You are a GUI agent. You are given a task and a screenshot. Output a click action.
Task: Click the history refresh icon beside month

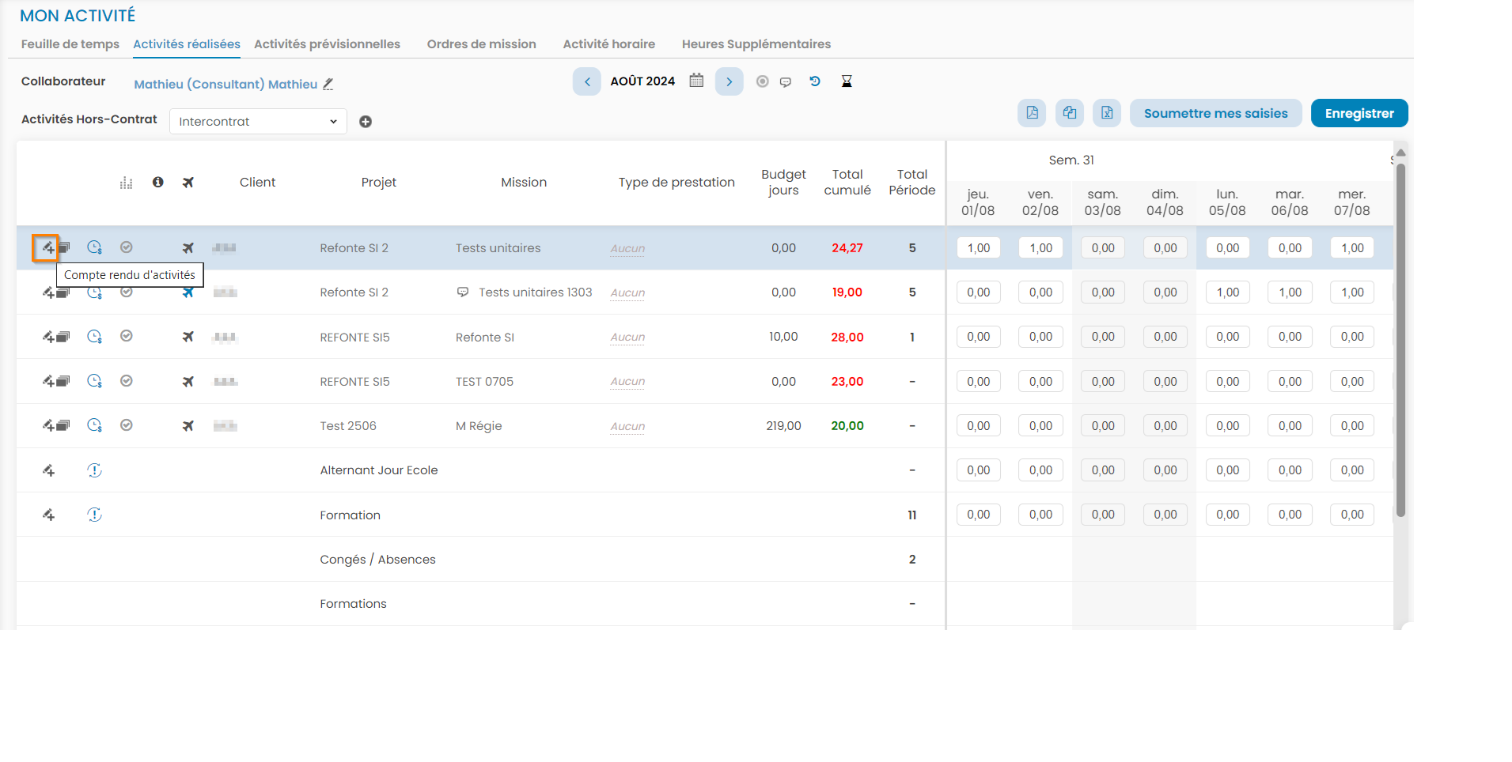(x=815, y=81)
